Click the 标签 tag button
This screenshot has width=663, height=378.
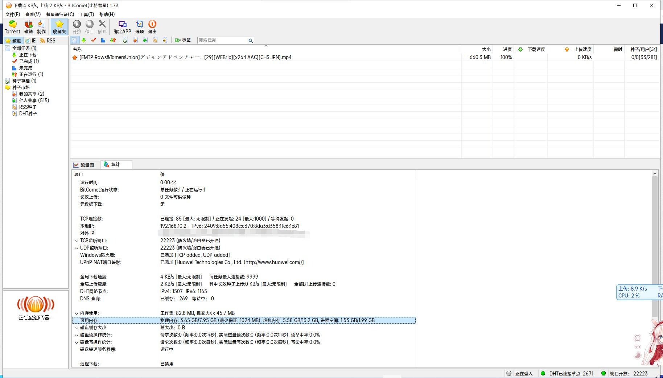[183, 40]
